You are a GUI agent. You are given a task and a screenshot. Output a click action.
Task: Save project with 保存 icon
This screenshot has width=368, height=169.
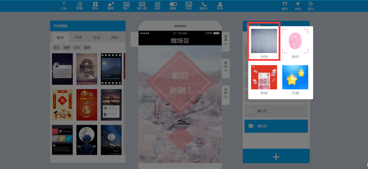point(285,6)
